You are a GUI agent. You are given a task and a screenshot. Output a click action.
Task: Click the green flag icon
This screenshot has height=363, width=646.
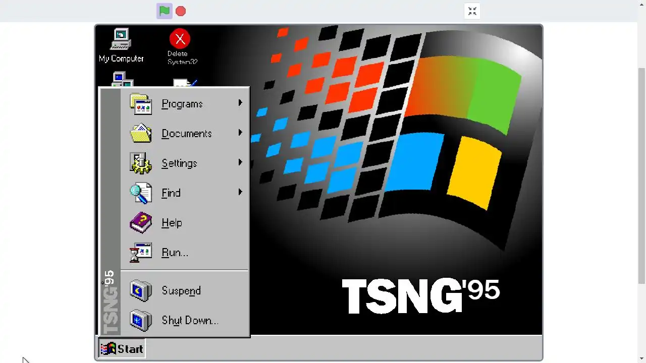pos(165,11)
